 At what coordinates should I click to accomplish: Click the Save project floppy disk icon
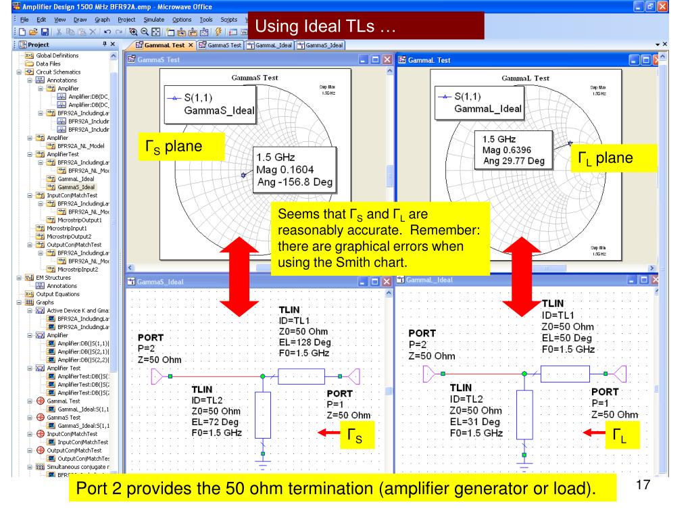click(45, 32)
